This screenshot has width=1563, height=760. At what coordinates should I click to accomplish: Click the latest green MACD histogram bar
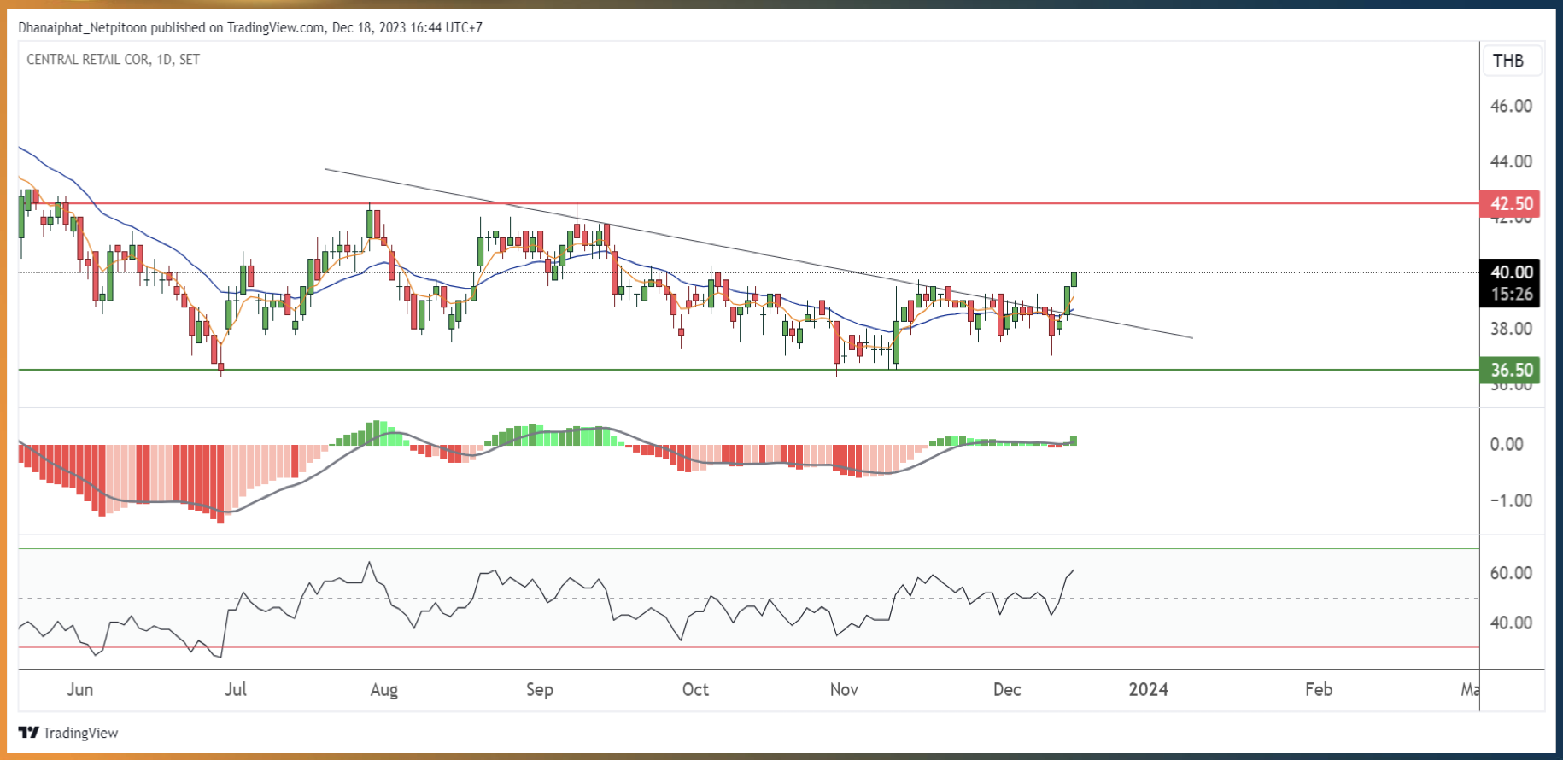[1074, 441]
